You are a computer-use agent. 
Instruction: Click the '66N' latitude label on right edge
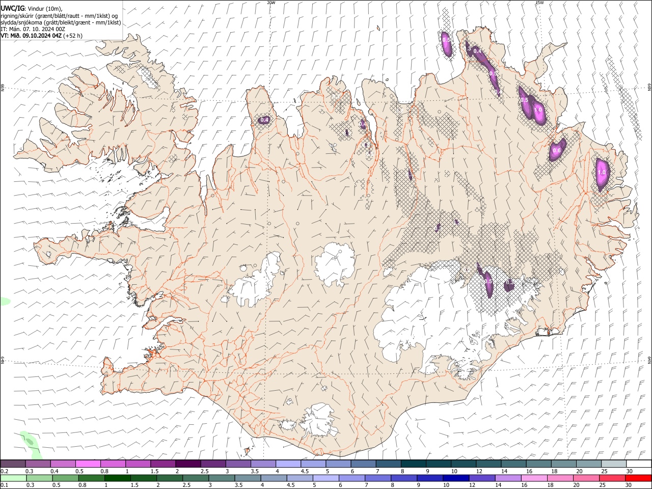(649, 88)
